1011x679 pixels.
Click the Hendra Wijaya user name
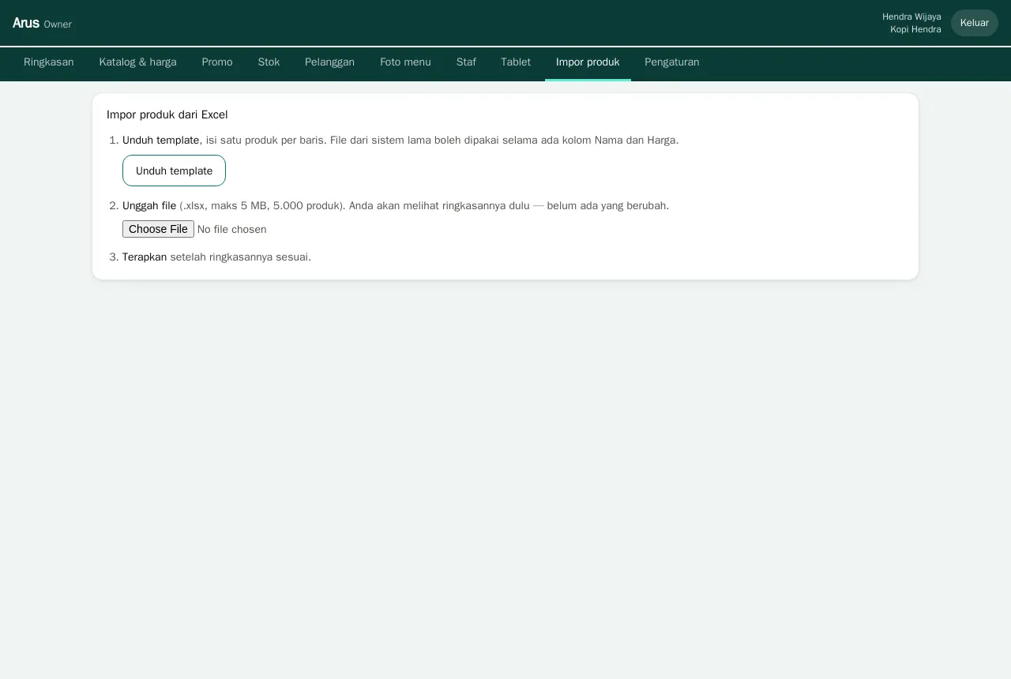click(x=911, y=17)
